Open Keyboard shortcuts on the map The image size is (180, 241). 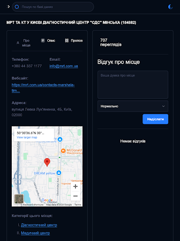pos(33,205)
